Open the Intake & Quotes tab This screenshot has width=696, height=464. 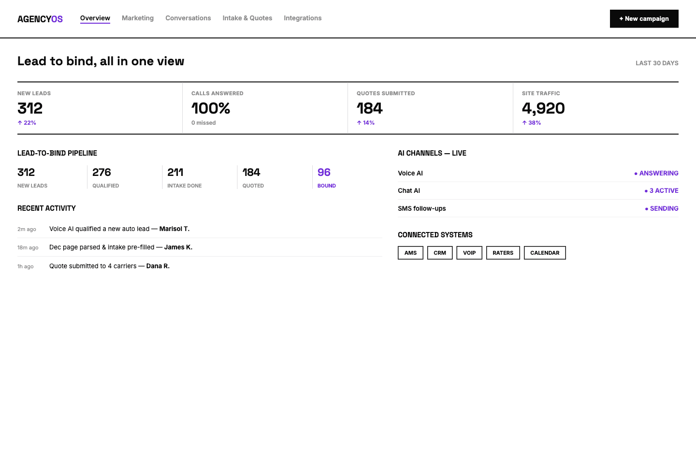(x=247, y=18)
